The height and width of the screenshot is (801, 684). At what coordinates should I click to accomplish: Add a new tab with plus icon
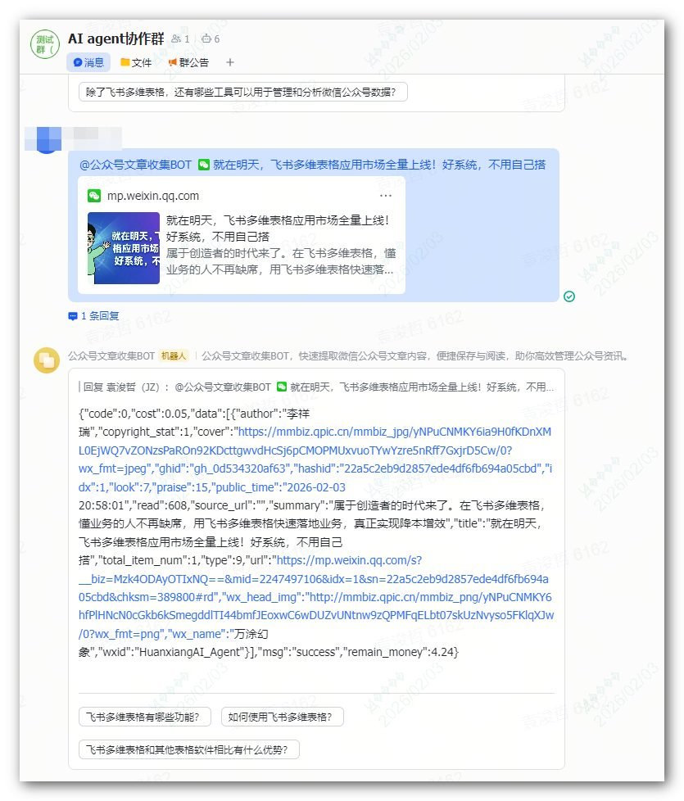(230, 62)
